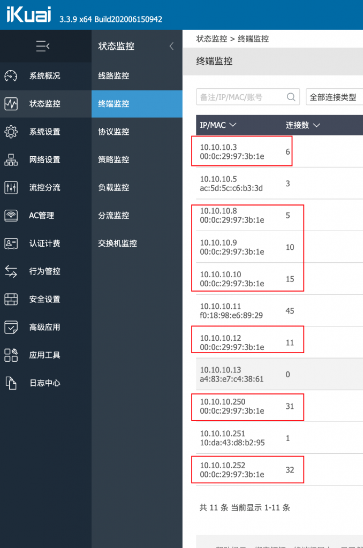Click the 应用工具 tools icon
This screenshot has width=363, height=548.
(x=11, y=355)
